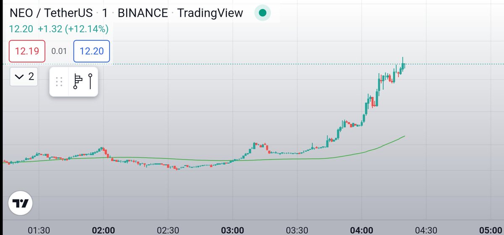Click the TradingView logo icon
Image resolution: width=504 pixels, height=235 pixels.
click(x=21, y=203)
